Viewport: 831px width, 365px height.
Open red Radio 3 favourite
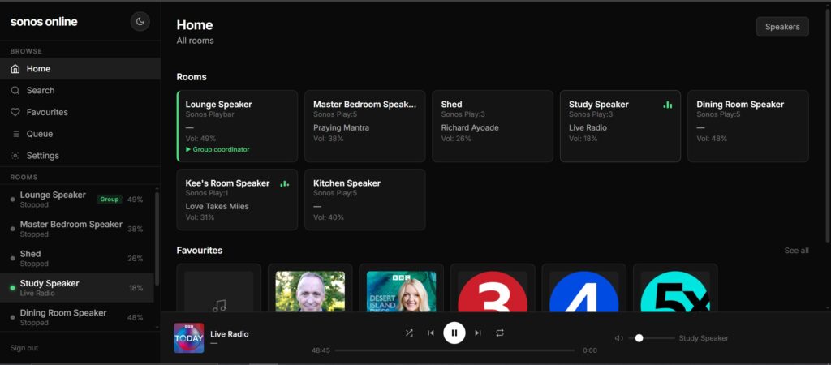493,288
